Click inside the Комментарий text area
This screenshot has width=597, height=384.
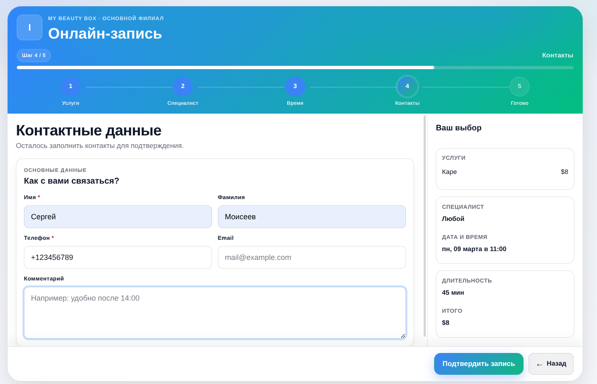pyautogui.click(x=215, y=313)
